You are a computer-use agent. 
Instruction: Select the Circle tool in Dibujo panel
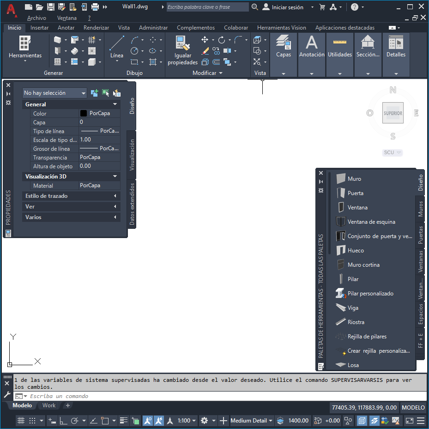[x=134, y=51]
